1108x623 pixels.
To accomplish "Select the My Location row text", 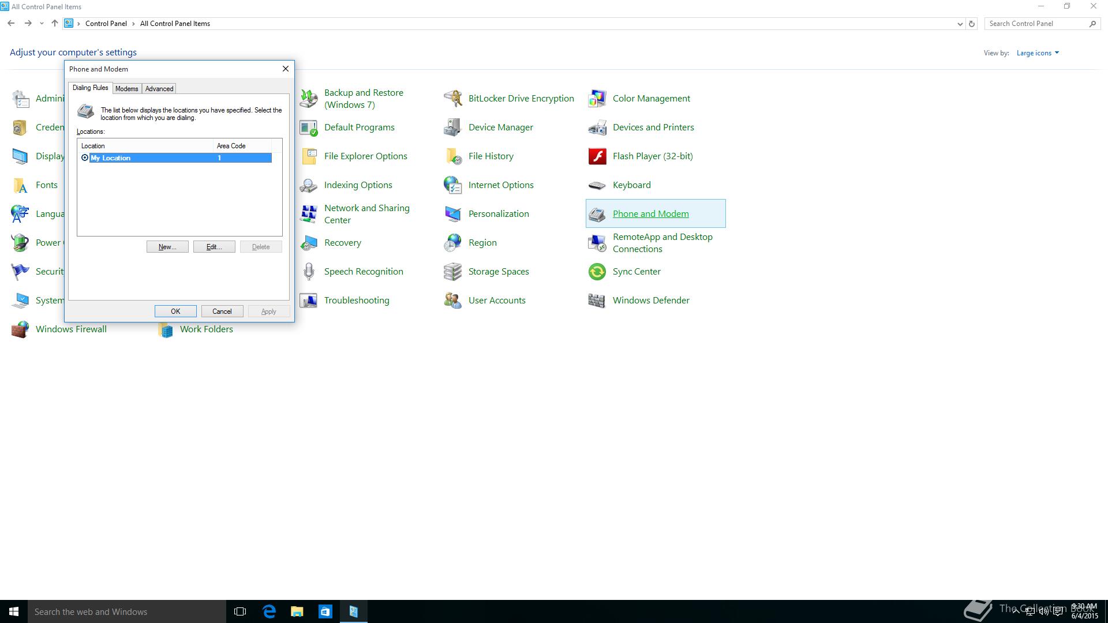I will click(x=111, y=158).
